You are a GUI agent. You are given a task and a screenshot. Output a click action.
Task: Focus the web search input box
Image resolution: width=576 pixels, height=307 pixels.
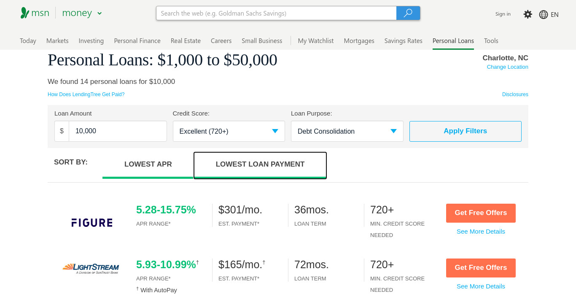(x=276, y=13)
